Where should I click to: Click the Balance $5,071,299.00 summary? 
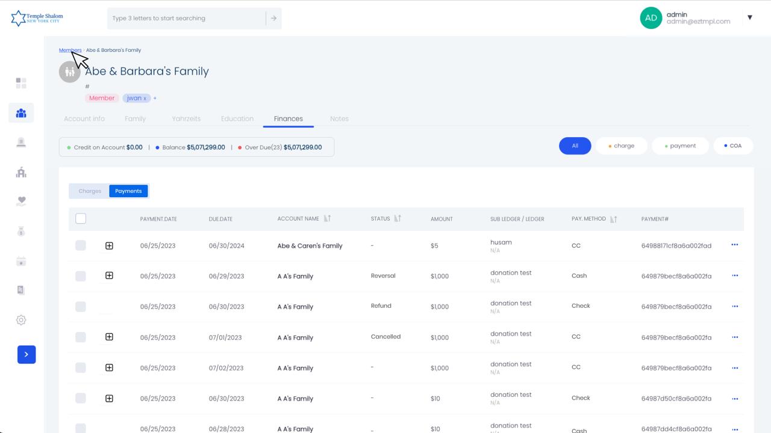(190, 147)
